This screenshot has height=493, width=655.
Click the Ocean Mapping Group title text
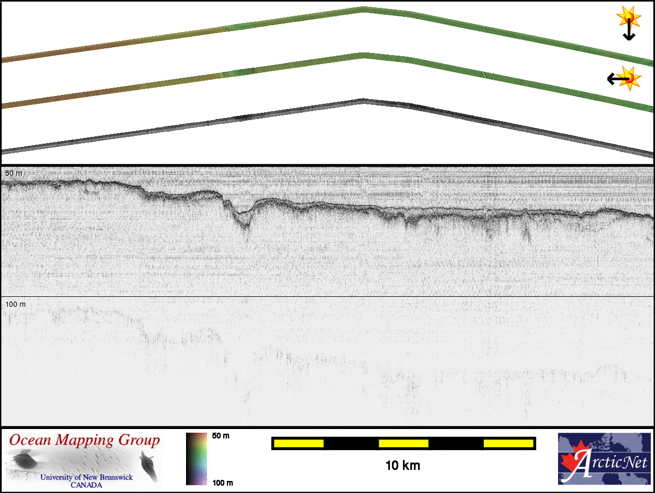click(x=84, y=440)
